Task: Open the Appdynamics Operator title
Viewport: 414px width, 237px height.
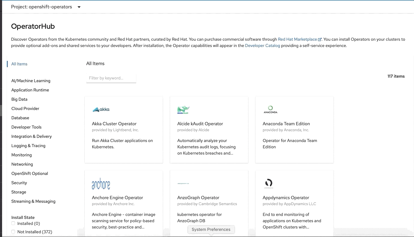Action: point(286,198)
